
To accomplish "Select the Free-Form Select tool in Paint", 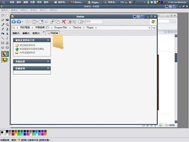I will 3,15.
